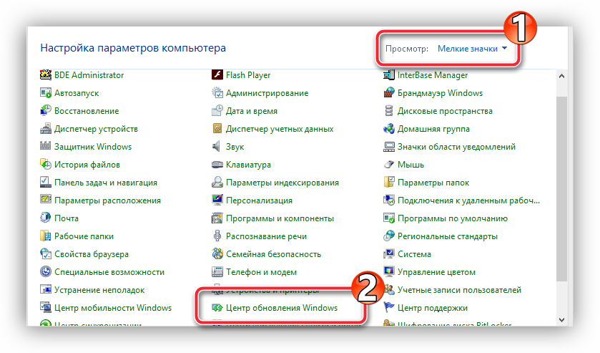This screenshot has width=600, height=353.
Task: Click the Семейная безопасность link
Action: click(x=273, y=254)
